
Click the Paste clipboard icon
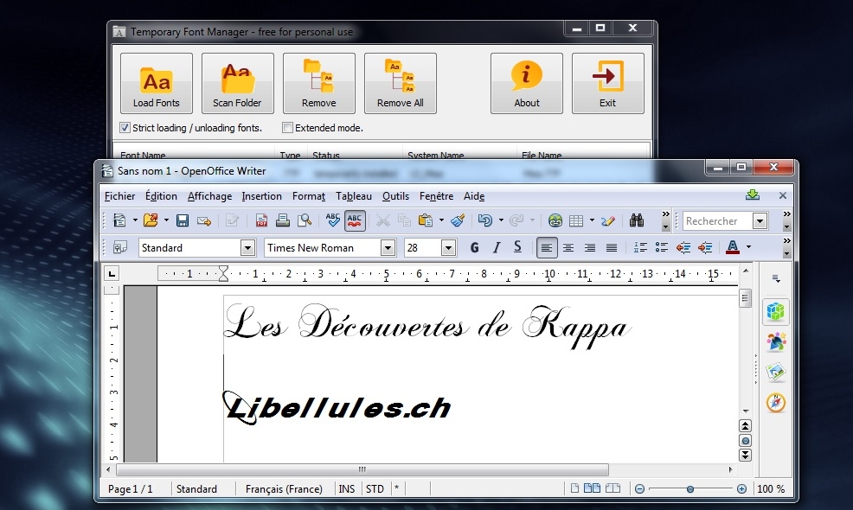point(426,220)
